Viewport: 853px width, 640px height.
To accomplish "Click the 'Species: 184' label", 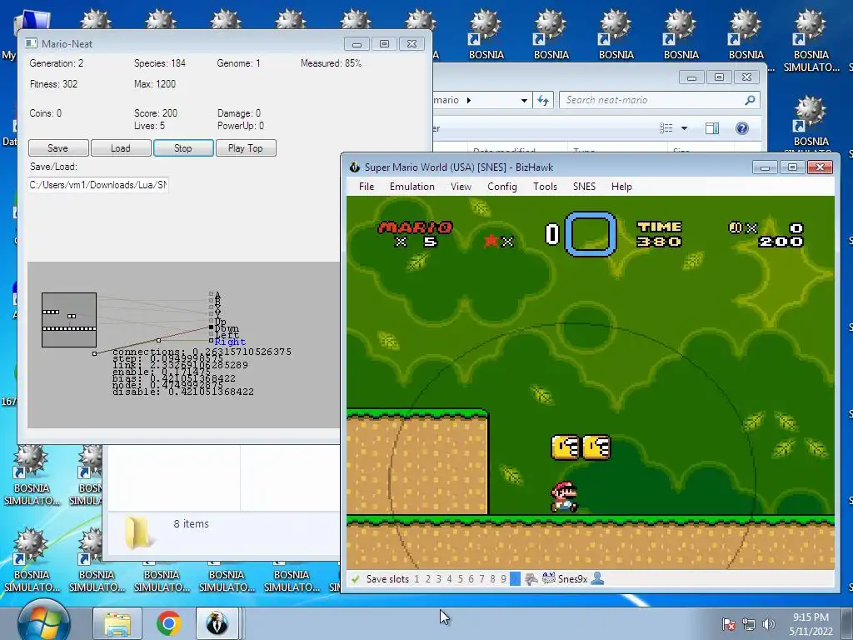I will 160,63.
